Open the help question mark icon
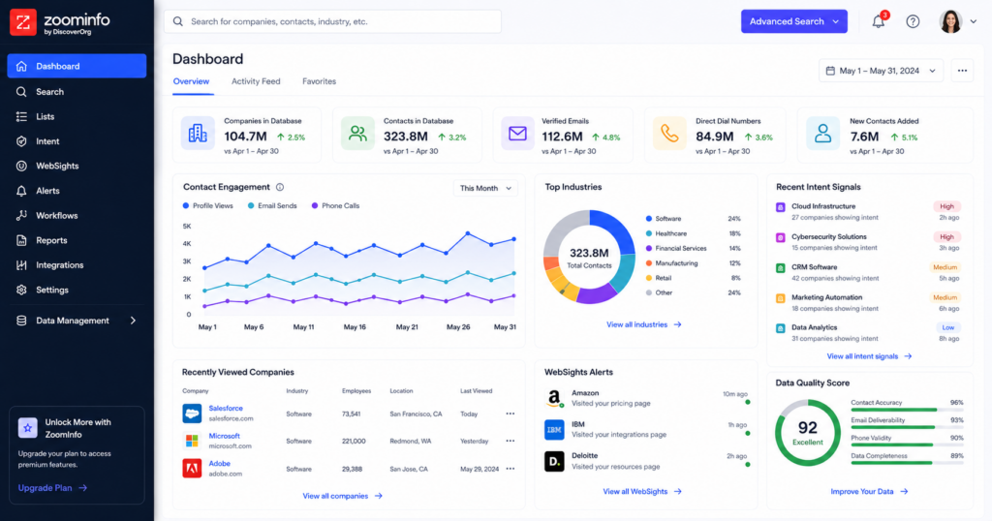The height and width of the screenshot is (521, 992). pos(913,21)
